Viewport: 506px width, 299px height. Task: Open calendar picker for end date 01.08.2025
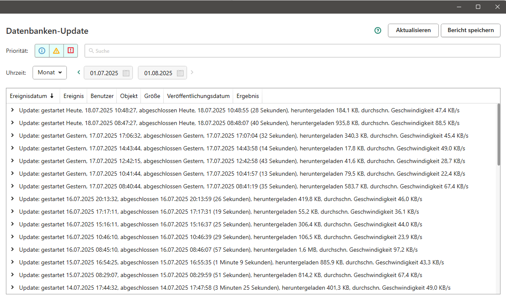[x=180, y=73]
